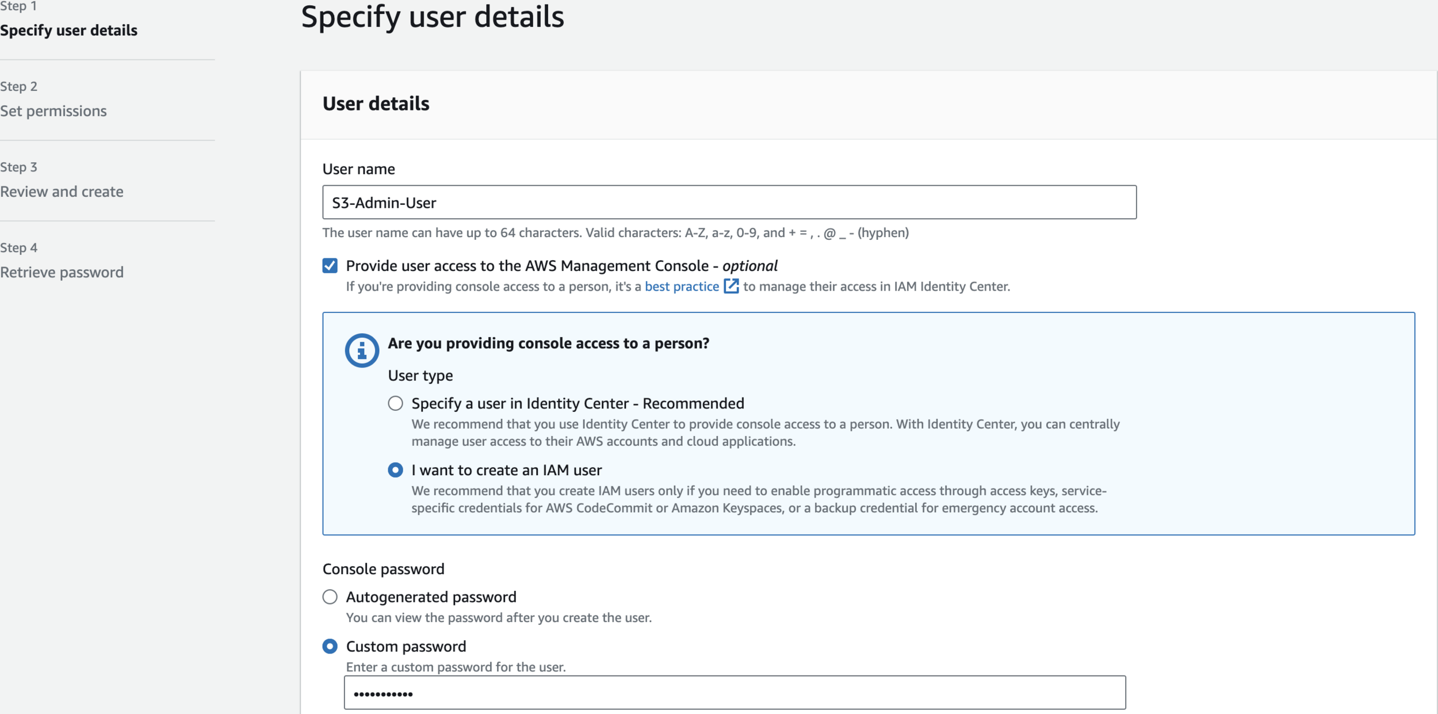Screen dimensions: 1438x714
Task: Open the best practice link
Action: pyautogui.click(x=682, y=287)
